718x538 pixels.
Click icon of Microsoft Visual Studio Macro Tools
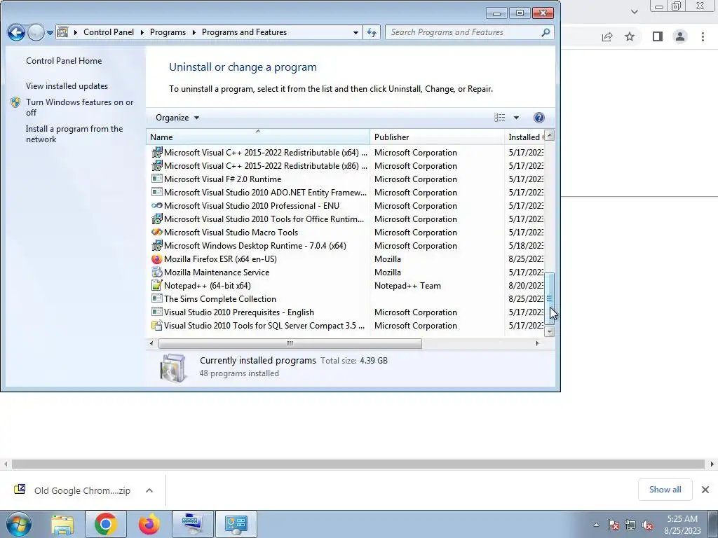coord(156,232)
